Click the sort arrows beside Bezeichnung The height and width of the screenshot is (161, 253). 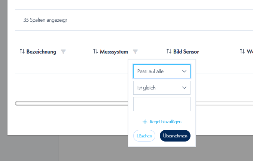pyautogui.click(x=22, y=52)
